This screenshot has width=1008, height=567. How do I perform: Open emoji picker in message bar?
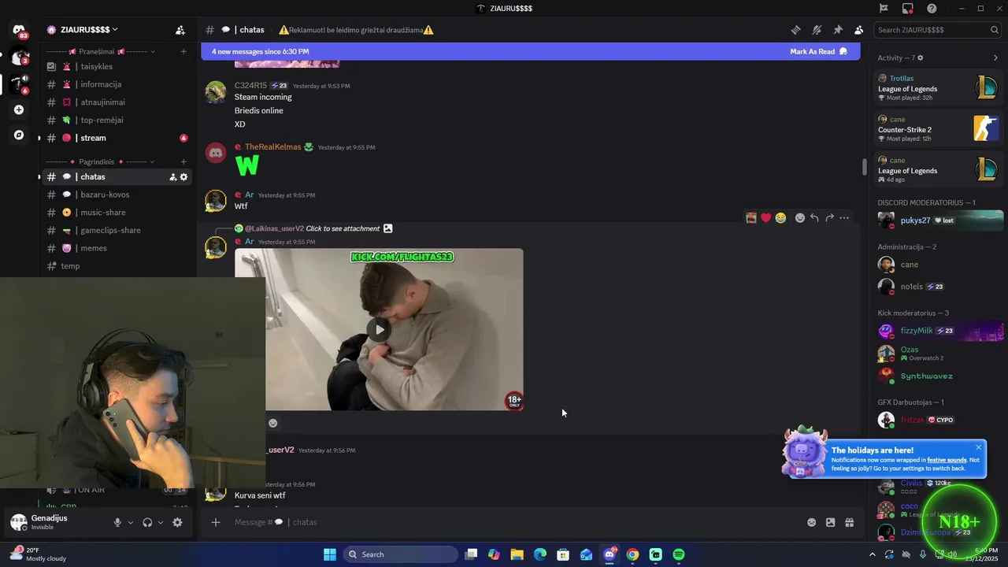click(811, 522)
